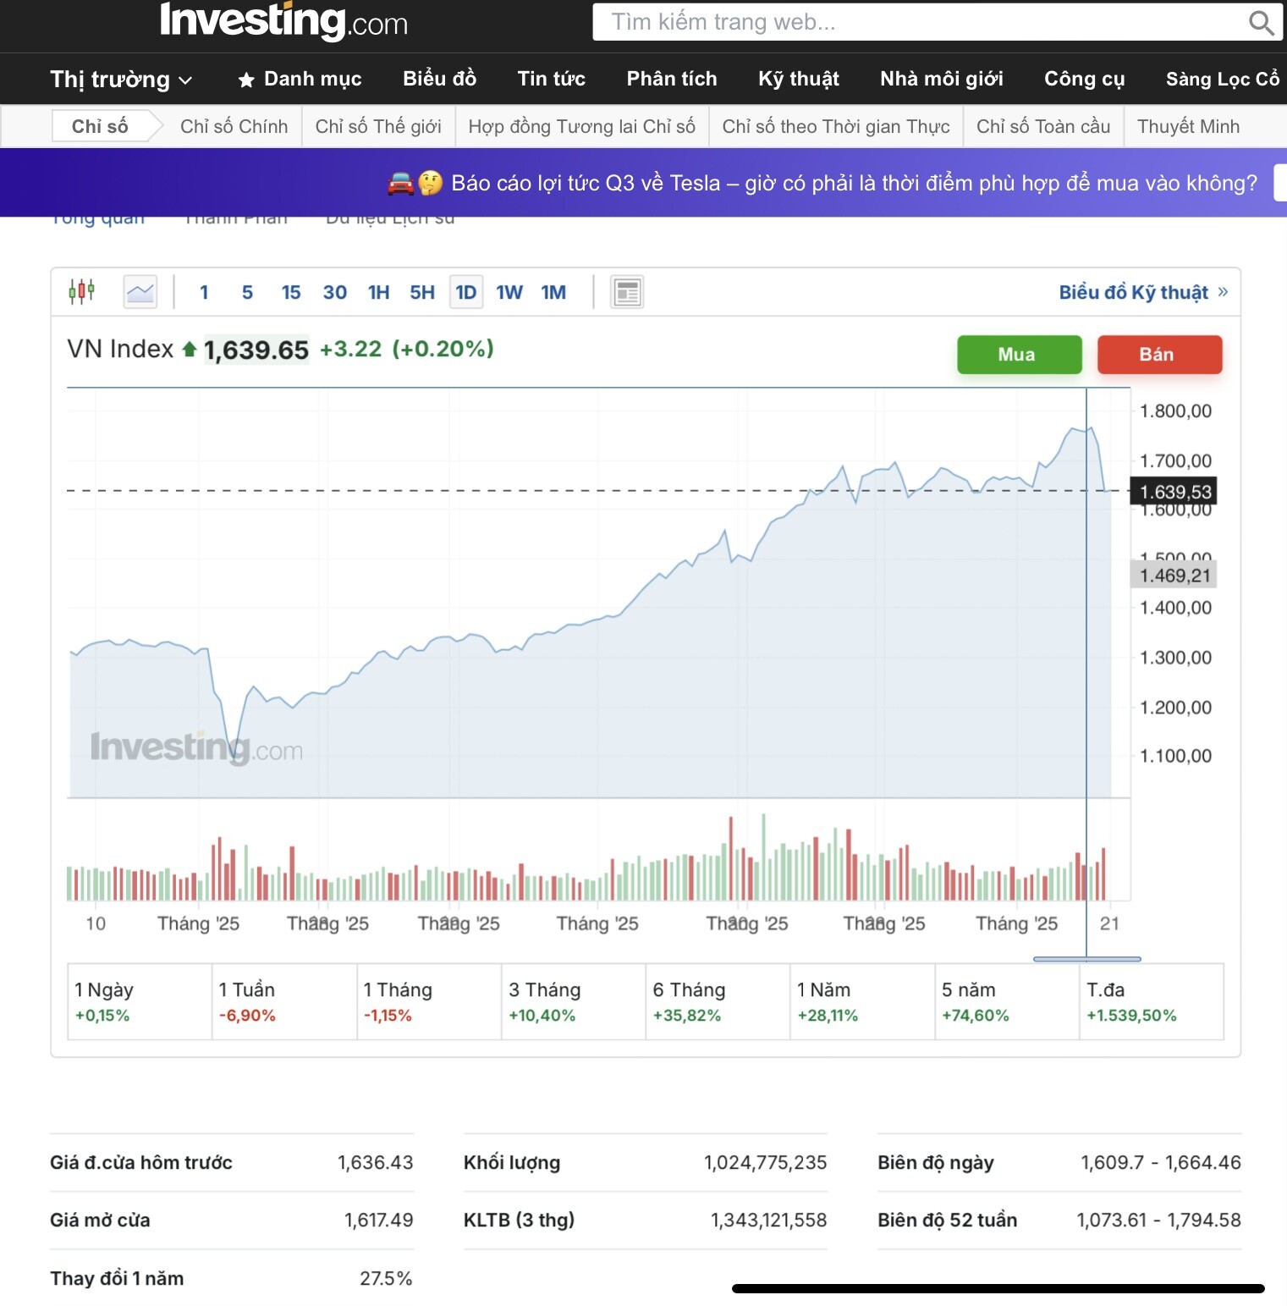Open Danh mục portfolio star item

pos(300,80)
